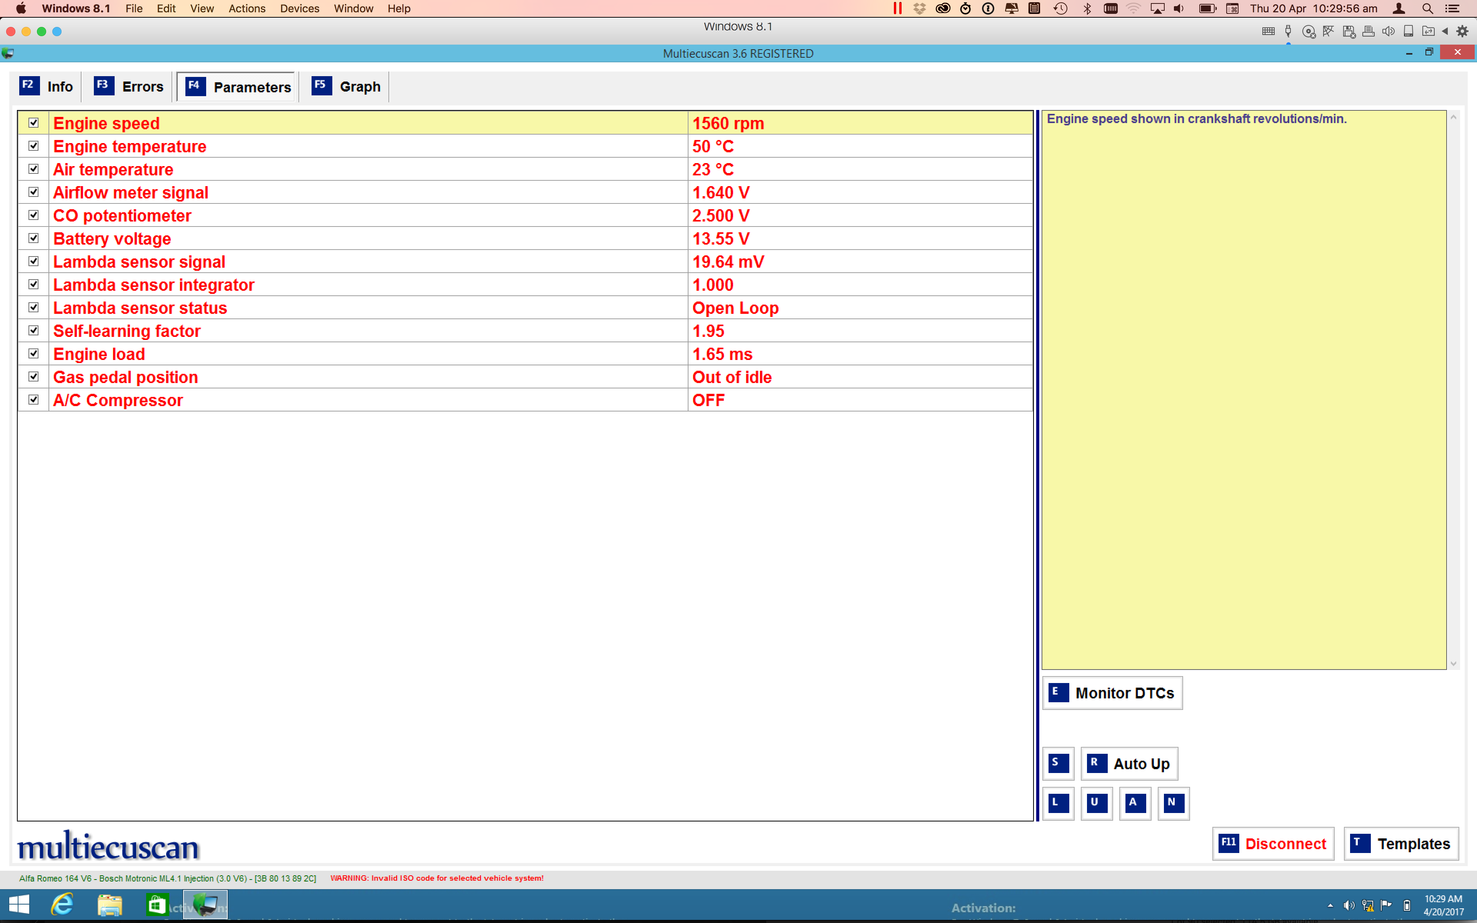This screenshot has height=923, width=1477.
Task: Open the Templates button
Action: pyautogui.click(x=1401, y=844)
